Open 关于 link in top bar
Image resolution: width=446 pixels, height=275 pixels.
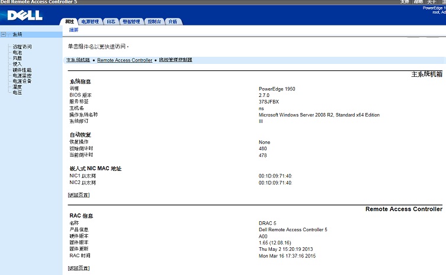tap(432, 2)
